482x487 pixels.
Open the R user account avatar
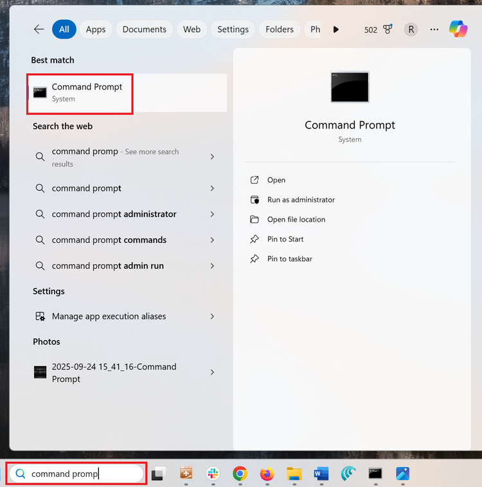click(x=411, y=30)
